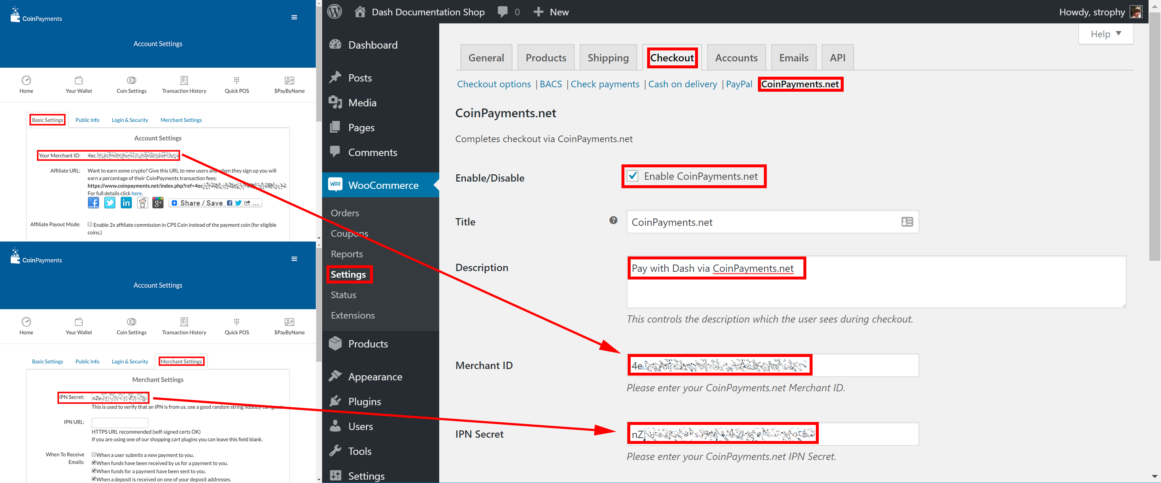This screenshot has width=1161, height=483.
Task: Share affiliate URL via Facebook icon
Action: coord(93,203)
